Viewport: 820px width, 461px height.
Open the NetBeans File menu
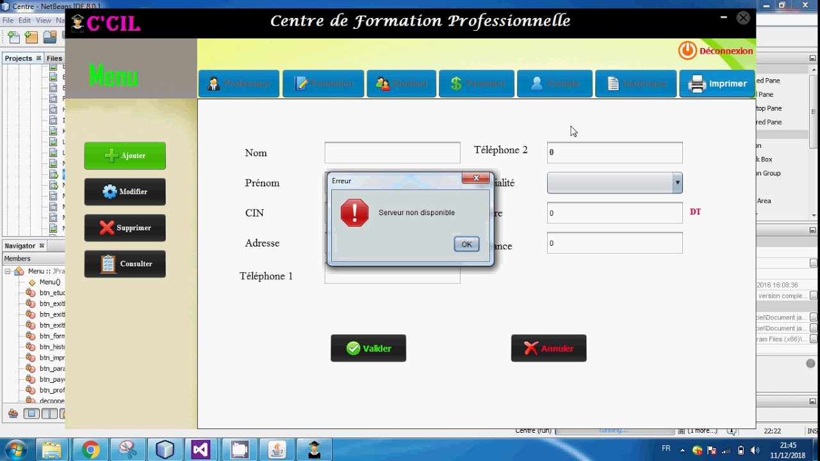coord(8,20)
